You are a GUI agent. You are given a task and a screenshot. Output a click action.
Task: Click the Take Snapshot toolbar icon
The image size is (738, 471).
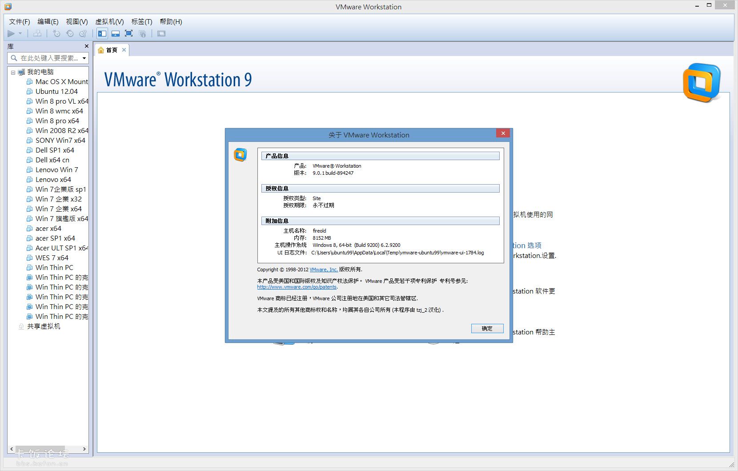click(56, 33)
